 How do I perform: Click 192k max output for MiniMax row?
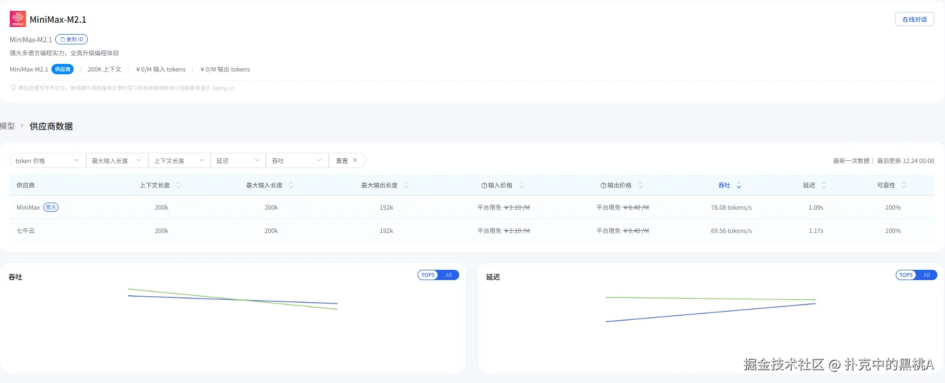pos(386,207)
